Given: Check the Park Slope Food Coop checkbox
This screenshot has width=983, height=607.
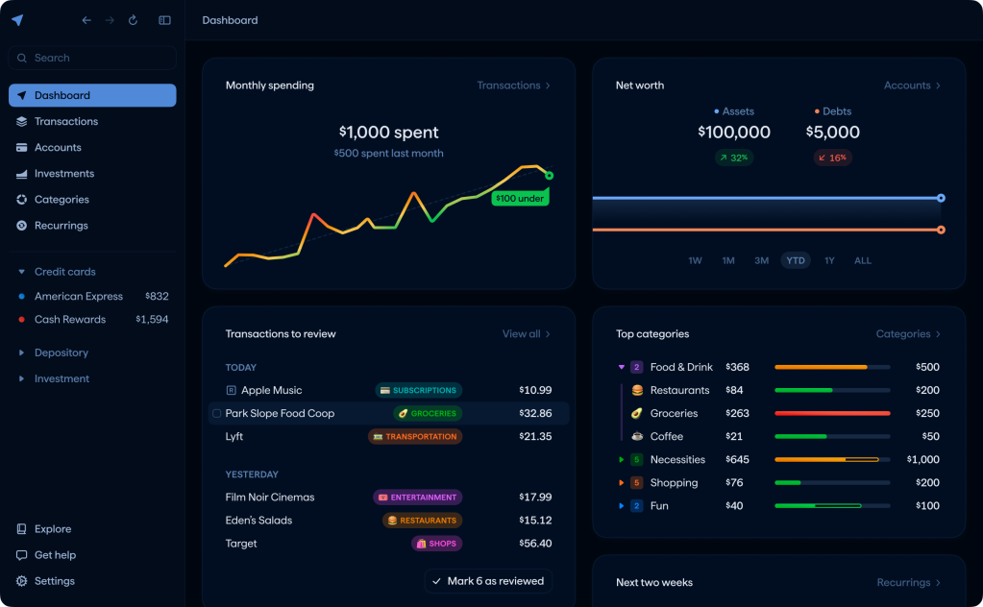Looking at the screenshot, I should pyautogui.click(x=215, y=413).
